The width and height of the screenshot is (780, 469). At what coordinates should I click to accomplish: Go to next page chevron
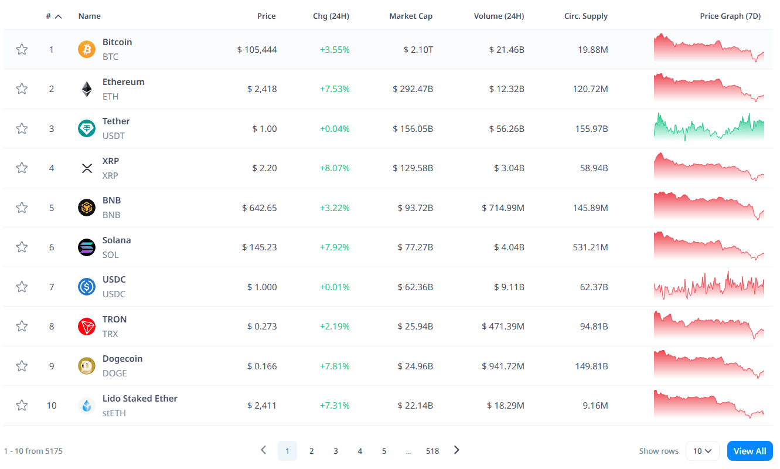click(457, 450)
